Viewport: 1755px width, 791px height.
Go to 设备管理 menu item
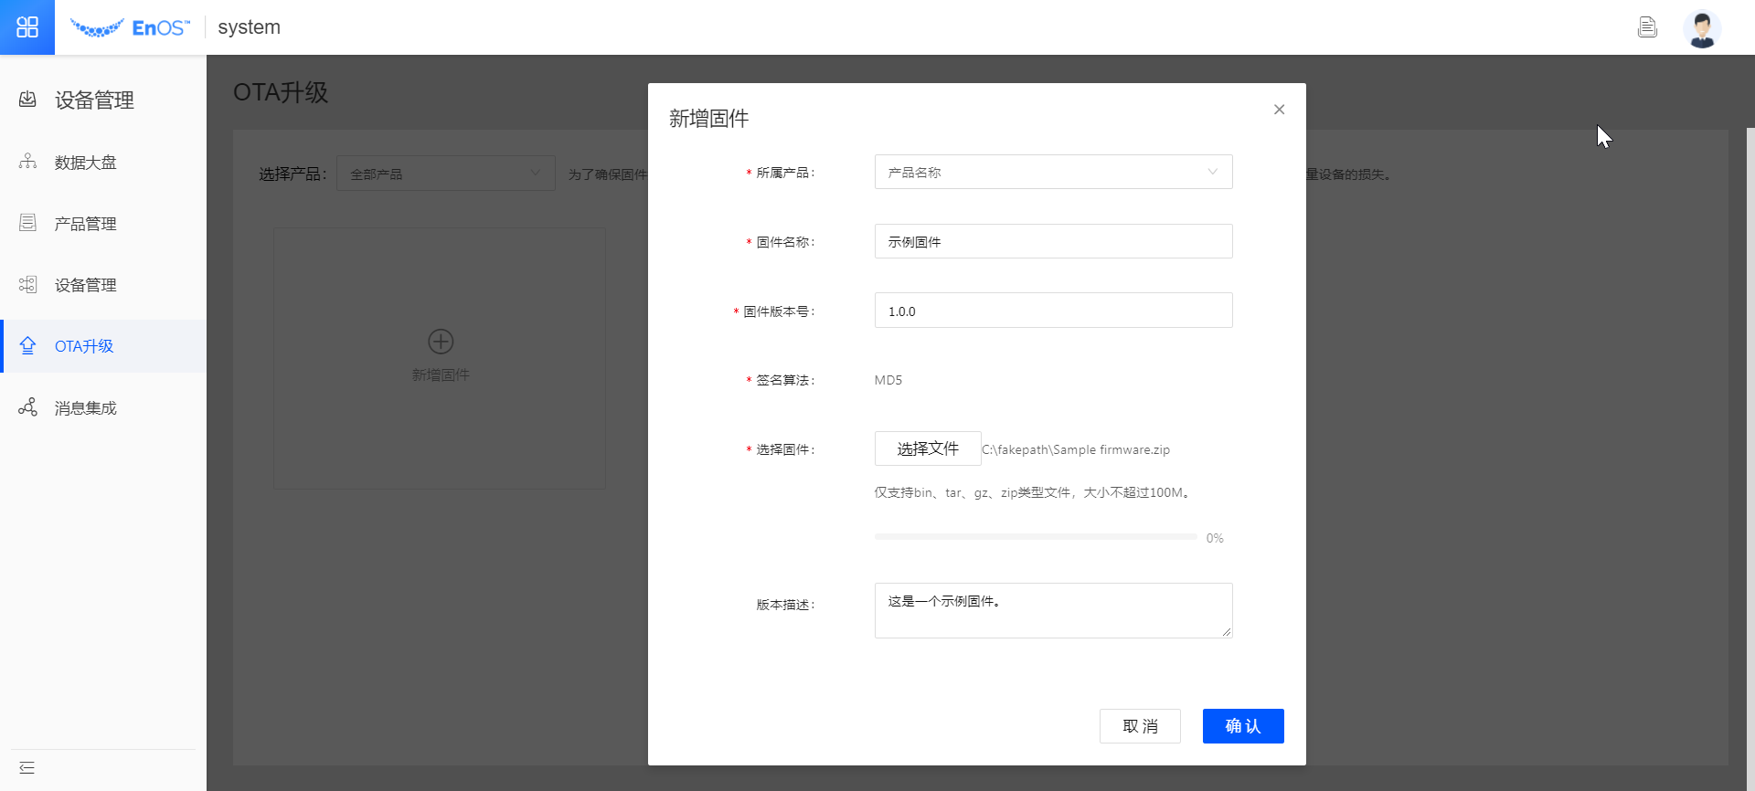[103, 285]
